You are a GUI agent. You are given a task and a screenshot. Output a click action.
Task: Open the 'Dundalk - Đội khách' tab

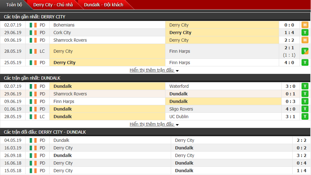pyautogui.click(x=104, y=5)
